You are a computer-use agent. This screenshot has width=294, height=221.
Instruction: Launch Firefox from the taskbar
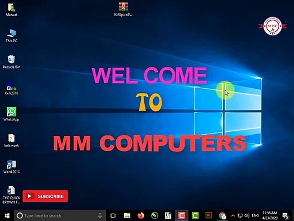[141, 215]
